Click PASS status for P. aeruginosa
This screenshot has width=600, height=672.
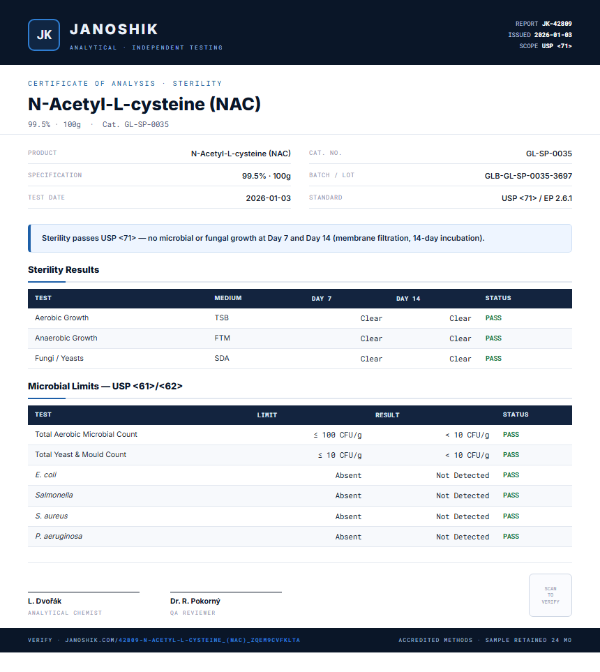tap(511, 537)
